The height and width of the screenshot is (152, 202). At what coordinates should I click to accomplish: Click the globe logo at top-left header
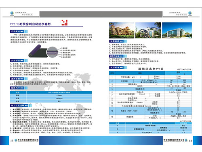[x=12, y=13]
